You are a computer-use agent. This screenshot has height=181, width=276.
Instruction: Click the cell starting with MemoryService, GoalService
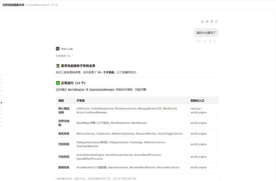(131, 134)
